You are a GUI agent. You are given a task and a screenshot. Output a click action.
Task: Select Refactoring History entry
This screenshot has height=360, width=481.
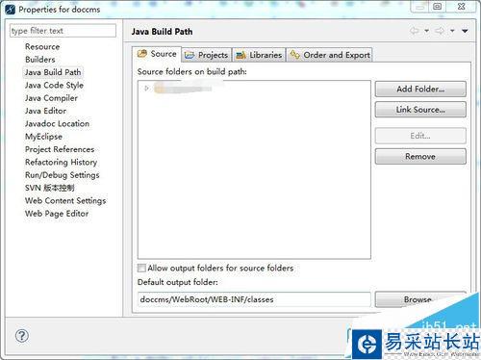61,162
